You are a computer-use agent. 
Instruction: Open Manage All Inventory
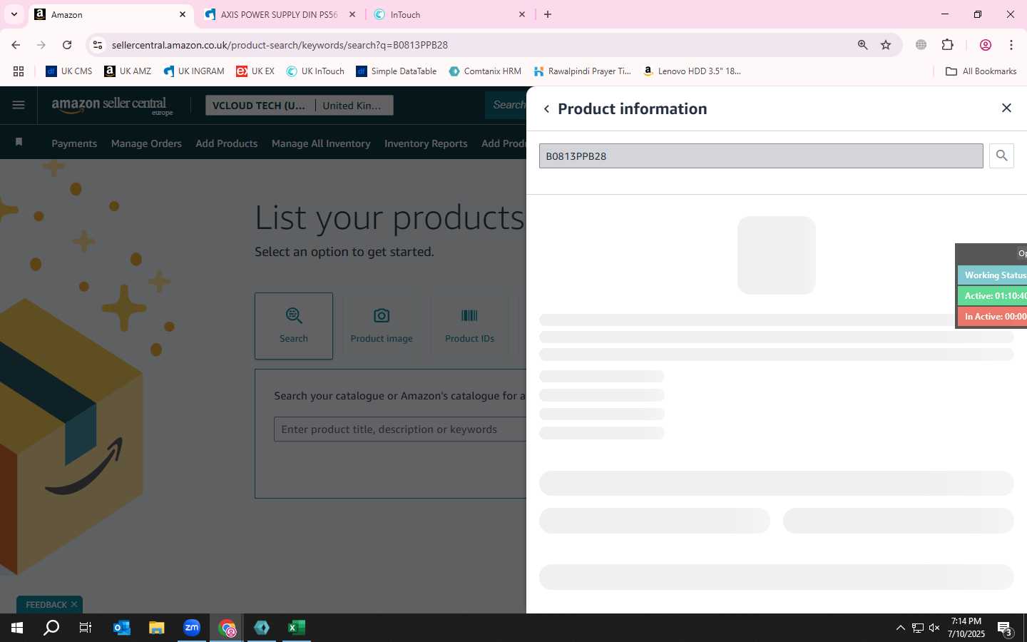(321, 143)
